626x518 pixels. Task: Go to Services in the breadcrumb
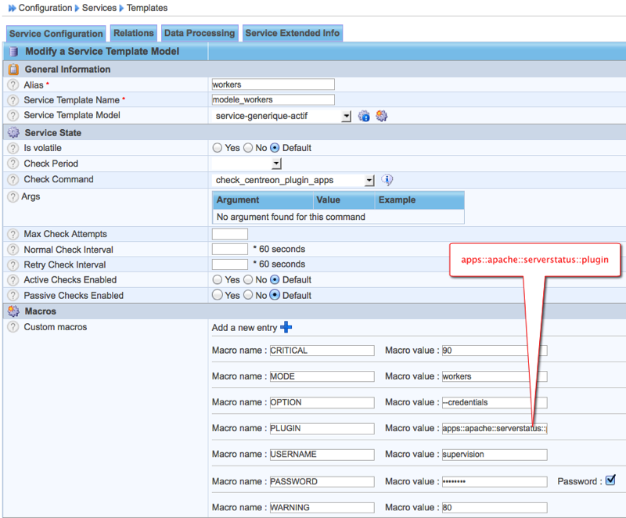point(100,8)
